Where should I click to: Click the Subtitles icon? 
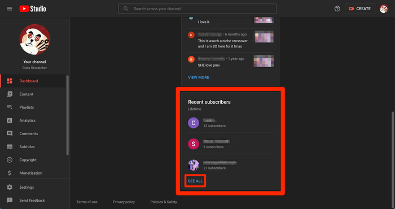click(10, 146)
